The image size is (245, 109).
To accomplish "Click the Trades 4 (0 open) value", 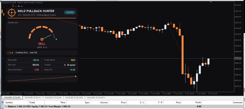I will tap(70, 65).
